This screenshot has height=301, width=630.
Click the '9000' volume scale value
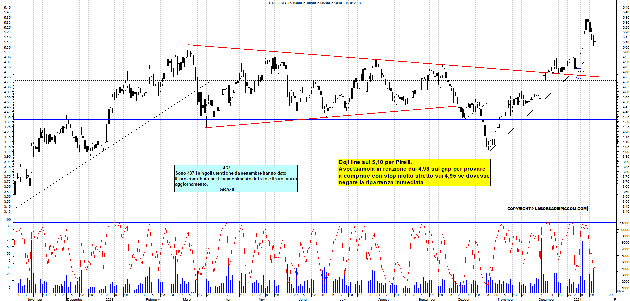(x=625, y=236)
